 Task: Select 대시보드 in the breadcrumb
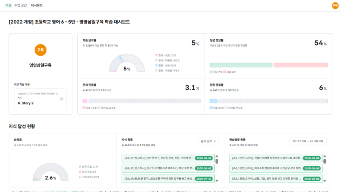[37, 5]
